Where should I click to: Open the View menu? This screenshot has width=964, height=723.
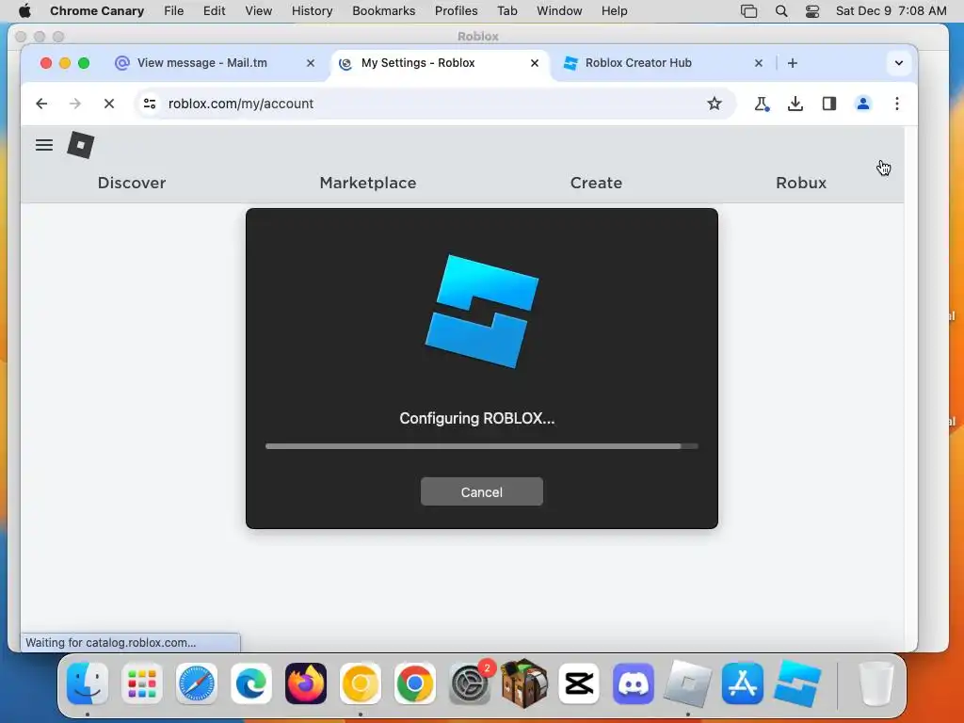(x=258, y=11)
